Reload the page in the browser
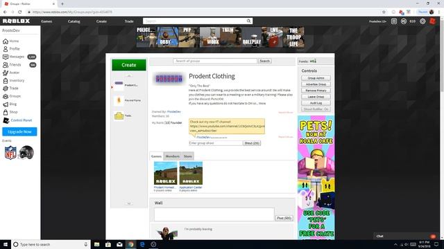444x249 pixels. pyautogui.click(x=20, y=12)
